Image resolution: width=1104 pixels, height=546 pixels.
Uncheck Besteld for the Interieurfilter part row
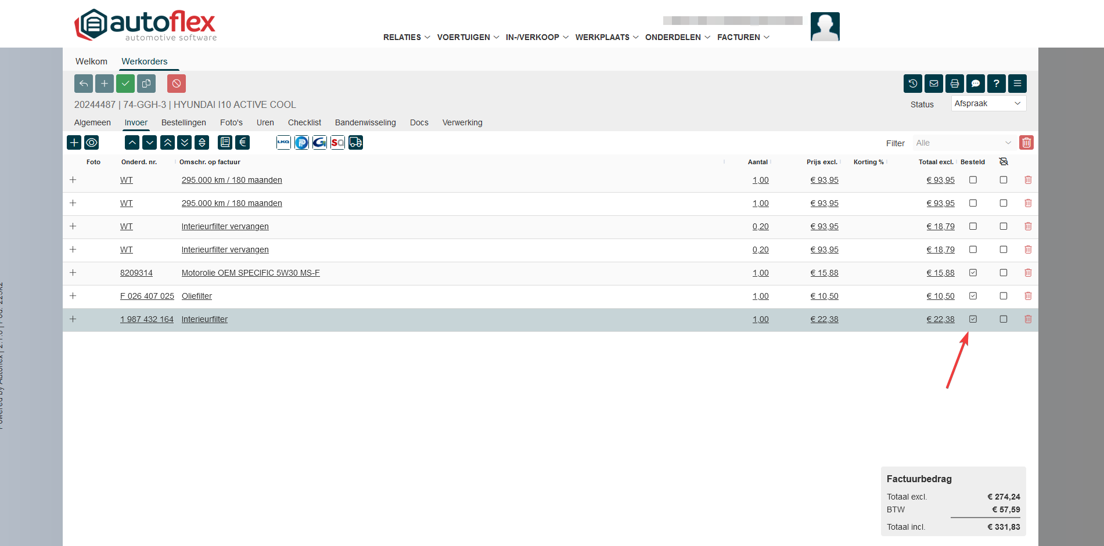tap(973, 319)
